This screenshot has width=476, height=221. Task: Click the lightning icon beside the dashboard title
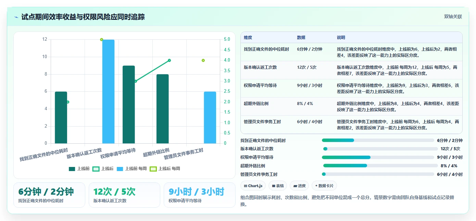[16, 17]
